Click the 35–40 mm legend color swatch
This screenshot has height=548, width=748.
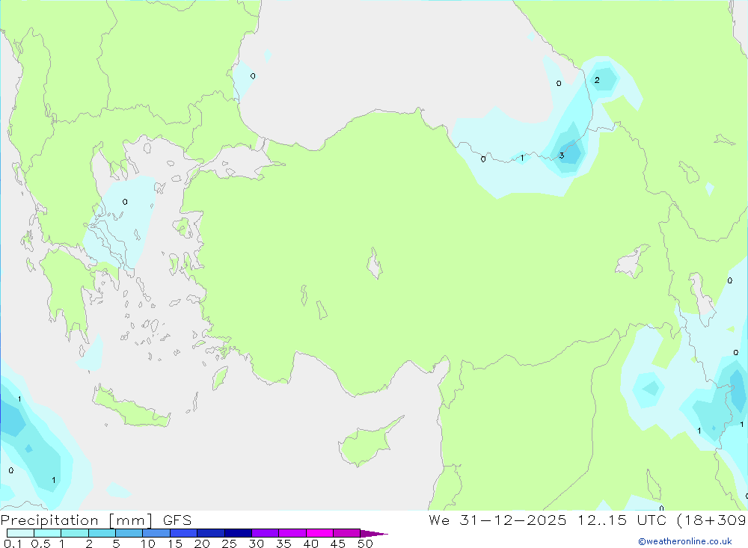tap(292, 533)
